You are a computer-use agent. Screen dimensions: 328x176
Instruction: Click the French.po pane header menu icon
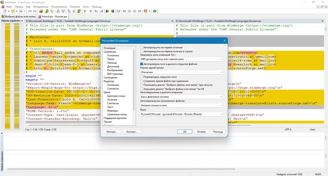(173, 21)
